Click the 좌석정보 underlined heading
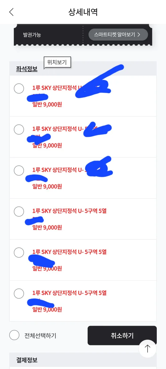Viewport: 166px width, 369px height. [x=27, y=69]
